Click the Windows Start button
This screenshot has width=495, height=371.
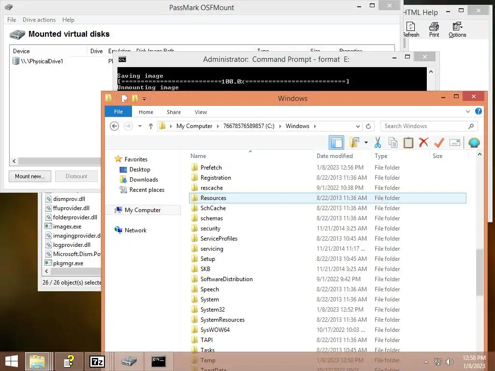(12, 361)
